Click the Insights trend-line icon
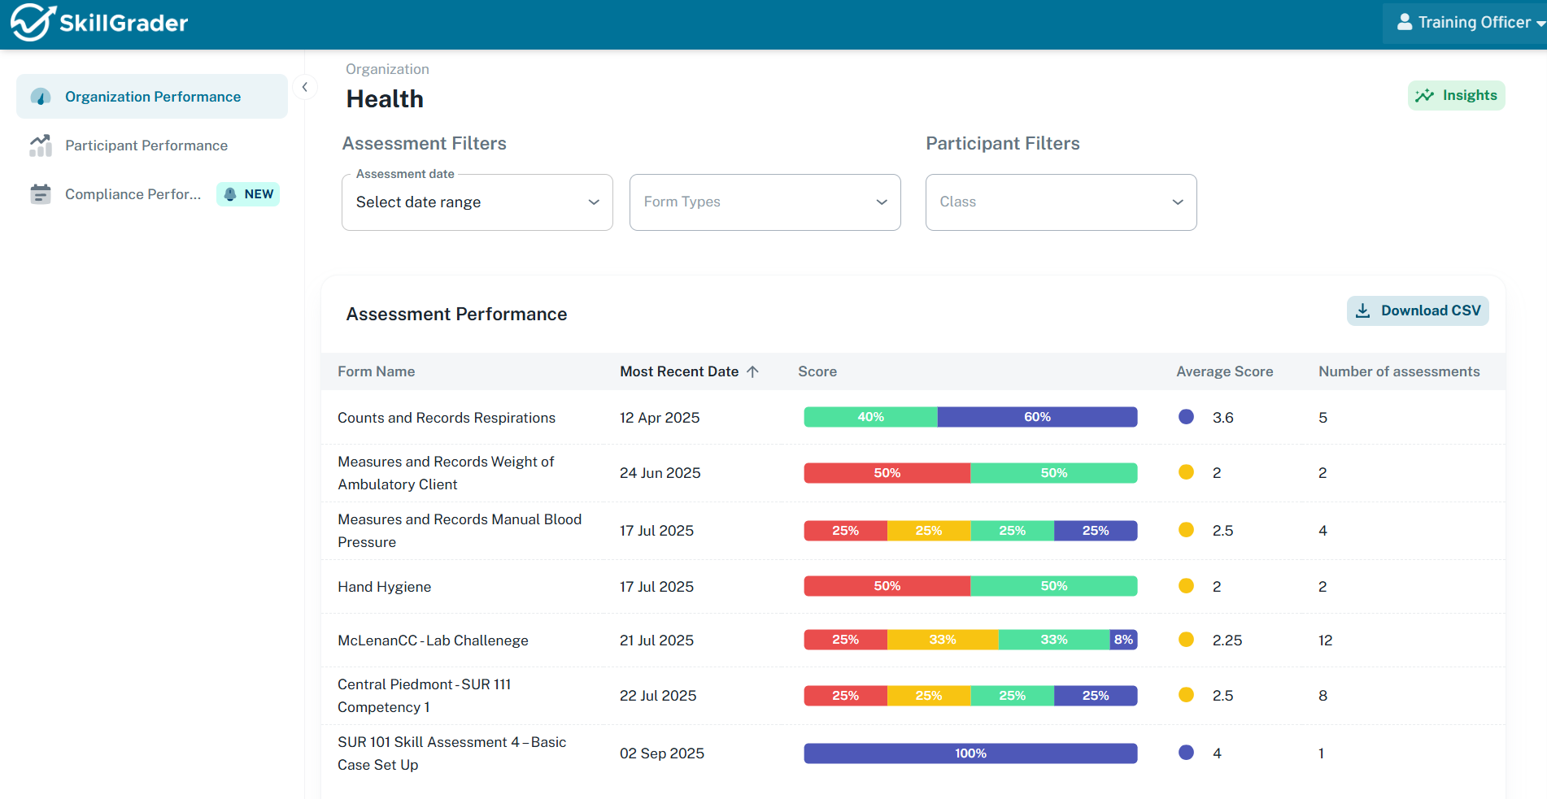1547x799 pixels. click(x=1426, y=95)
